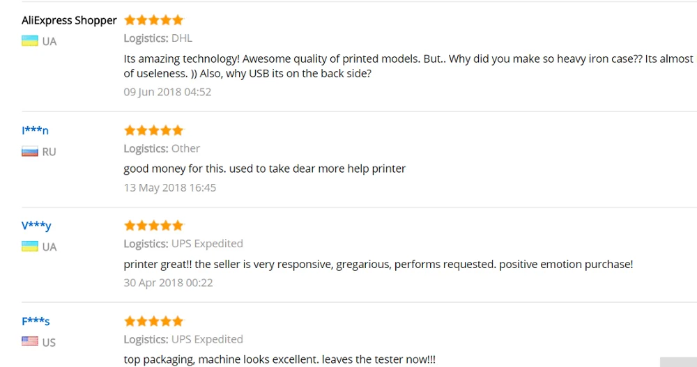Click the review date 09 Jun 2018 04:52
697x367 pixels.
pos(167,92)
